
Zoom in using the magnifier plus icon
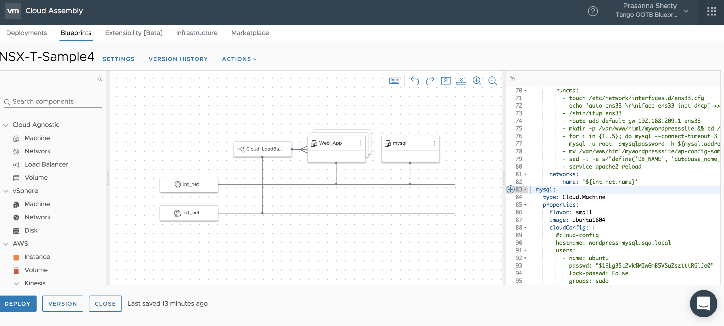[x=477, y=80]
